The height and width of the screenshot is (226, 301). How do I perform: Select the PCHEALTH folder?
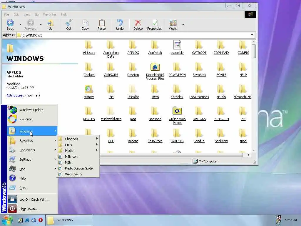tap(221, 114)
